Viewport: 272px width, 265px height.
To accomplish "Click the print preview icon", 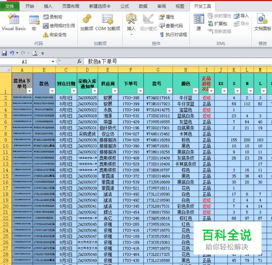I will (35, 53).
